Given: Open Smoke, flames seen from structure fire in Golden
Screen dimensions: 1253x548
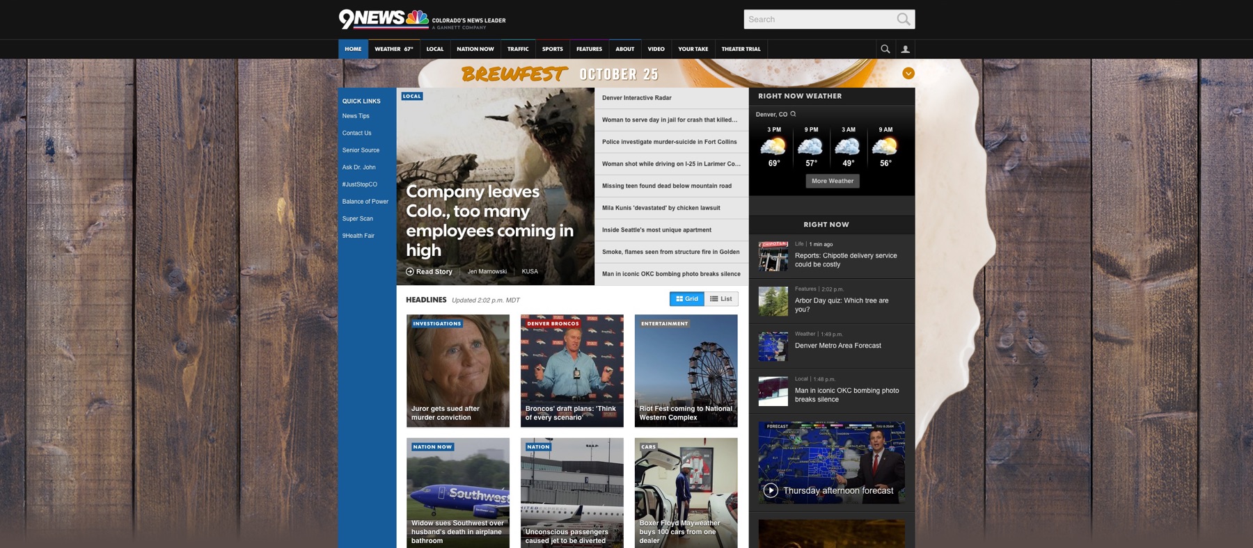Looking at the screenshot, I should point(672,252).
